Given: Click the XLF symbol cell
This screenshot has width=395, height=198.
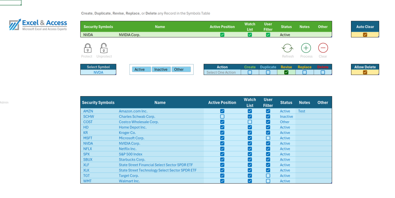Looking at the screenshot, I should [x=98, y=165].
